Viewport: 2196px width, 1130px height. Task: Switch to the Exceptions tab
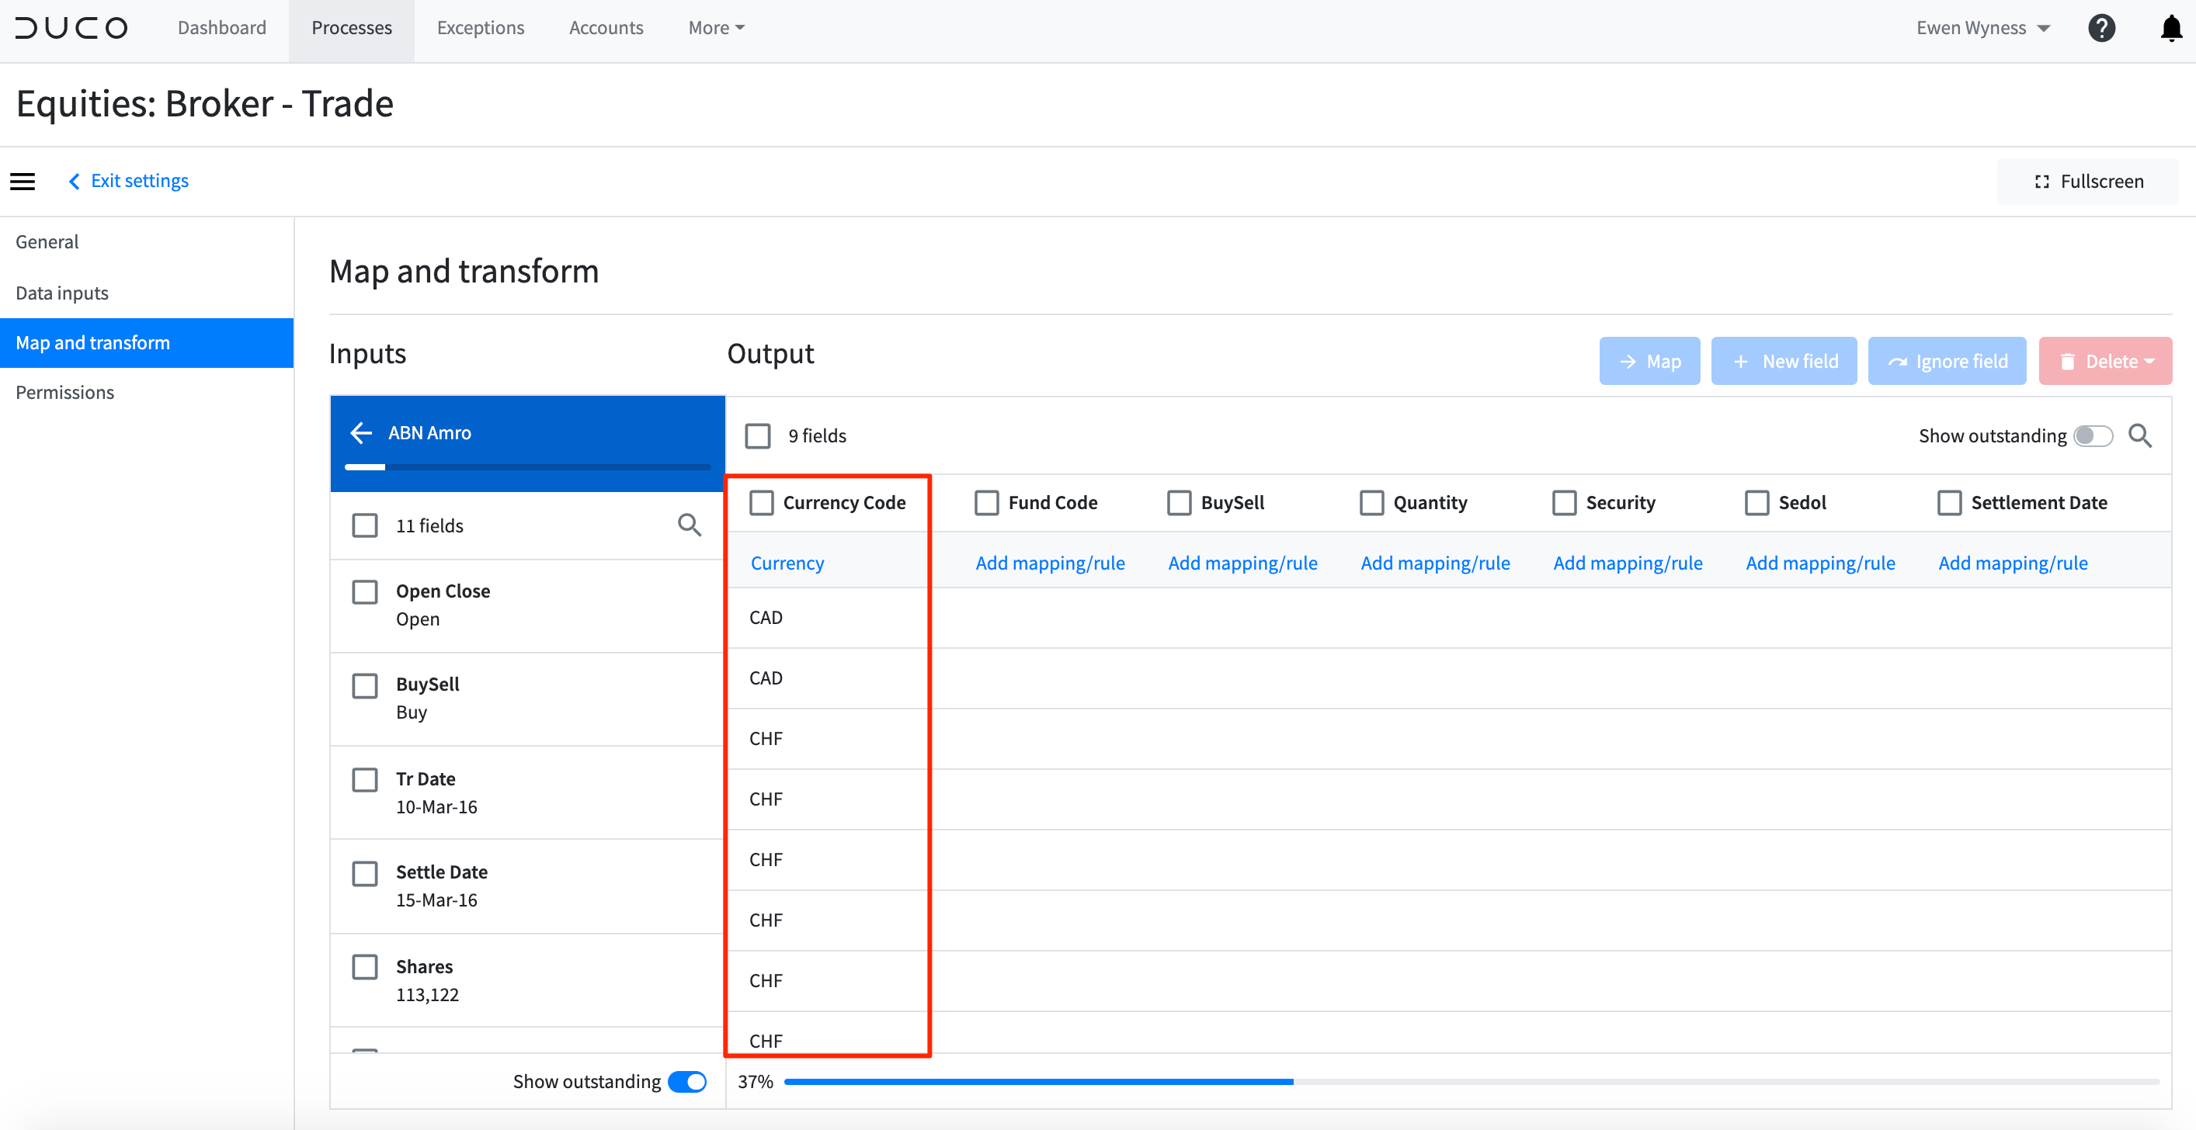[x=480, y=27]
